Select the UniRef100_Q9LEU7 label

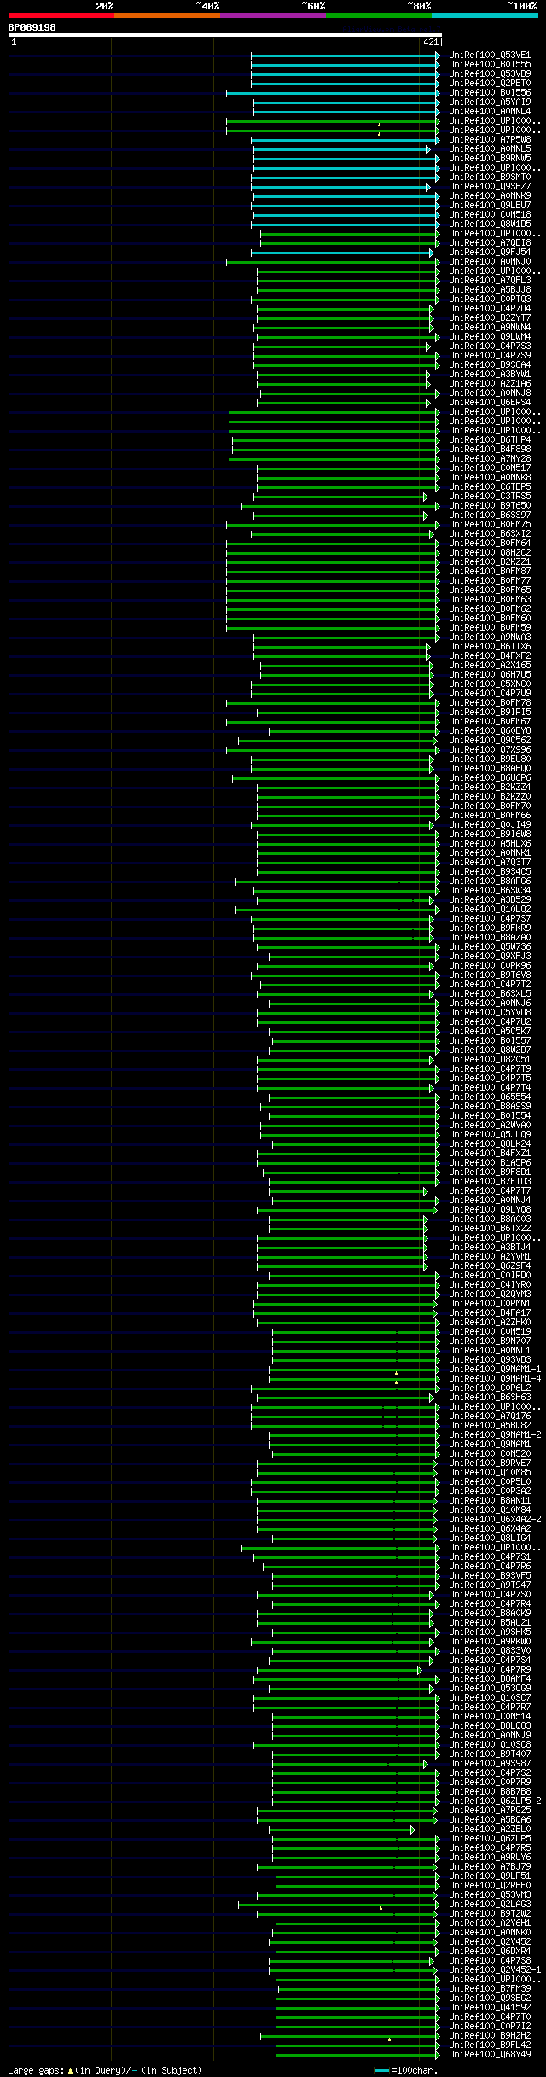click(x=490, y=206)
